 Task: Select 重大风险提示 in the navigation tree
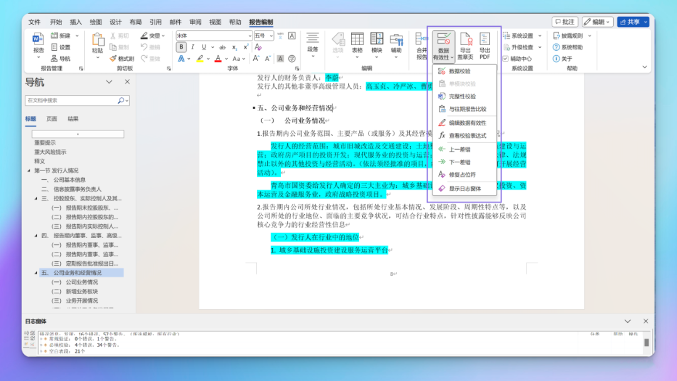pos(51,152)
